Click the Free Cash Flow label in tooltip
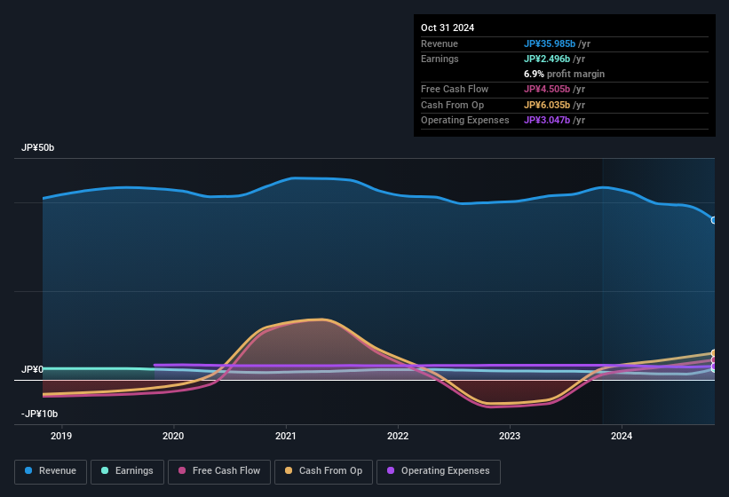729x497 pixels. point(455,89)
